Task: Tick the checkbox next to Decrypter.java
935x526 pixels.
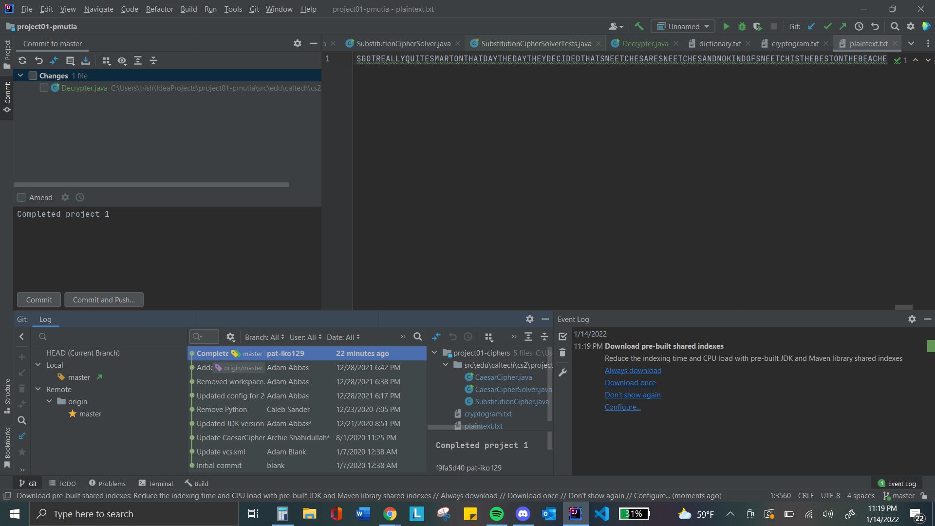Action: (44, 88)
